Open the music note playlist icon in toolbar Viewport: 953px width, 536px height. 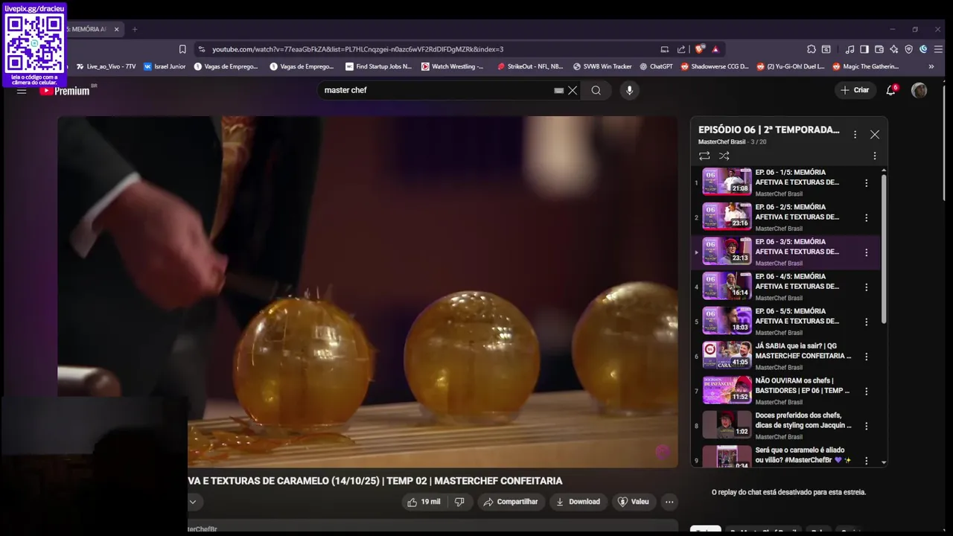click(x=850, y=49)
